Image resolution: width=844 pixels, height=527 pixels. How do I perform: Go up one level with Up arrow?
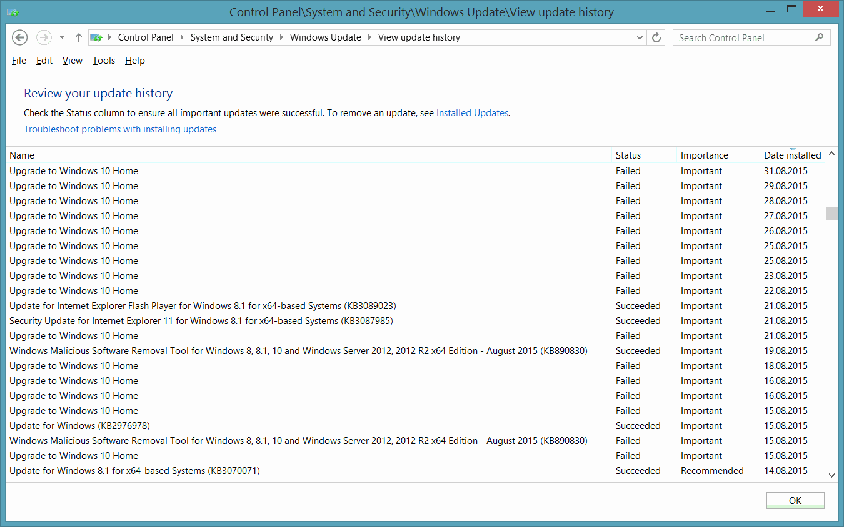[x=79, y=37]
